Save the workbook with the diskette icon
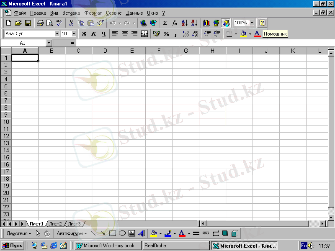The image size is (335, 251). pyautogui.click(x=28, y=23)
